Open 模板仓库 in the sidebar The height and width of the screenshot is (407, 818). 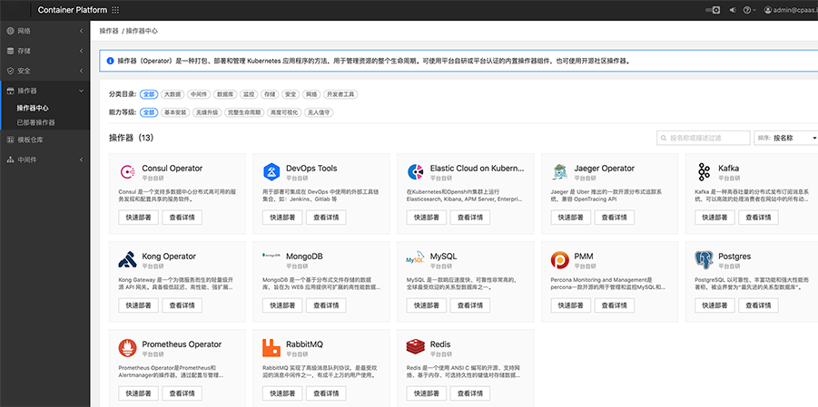click(30, 141)
